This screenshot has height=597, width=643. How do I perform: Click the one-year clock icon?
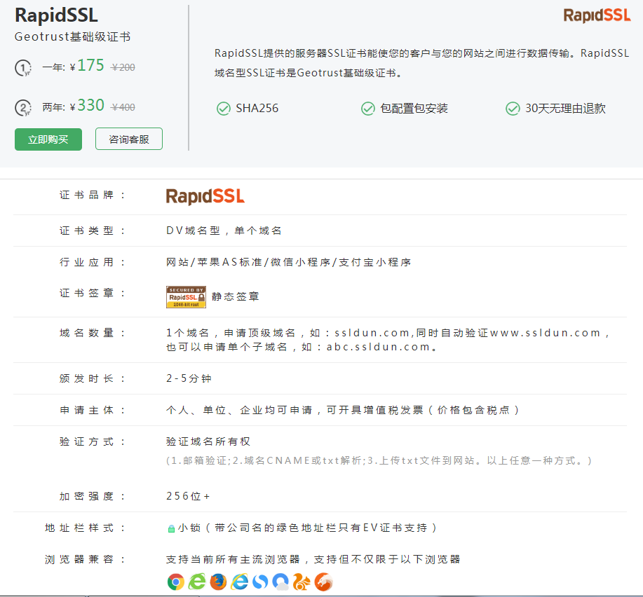coord(23,68)
